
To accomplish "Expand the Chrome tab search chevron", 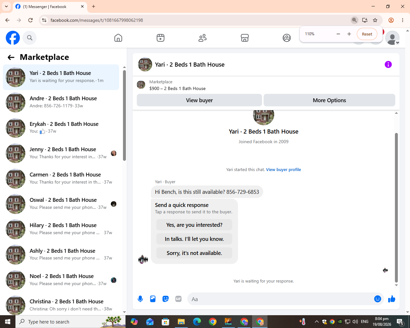I will (6, 6).
